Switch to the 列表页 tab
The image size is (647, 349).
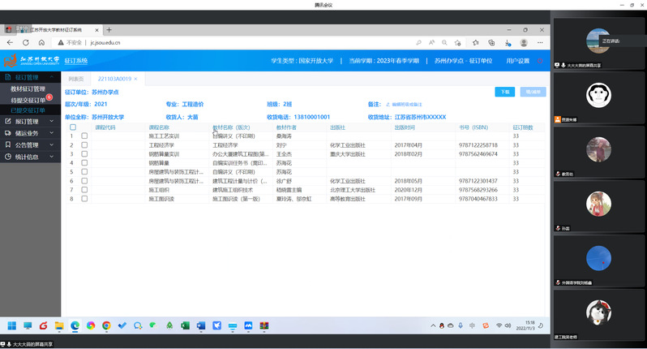pos(76,80)
